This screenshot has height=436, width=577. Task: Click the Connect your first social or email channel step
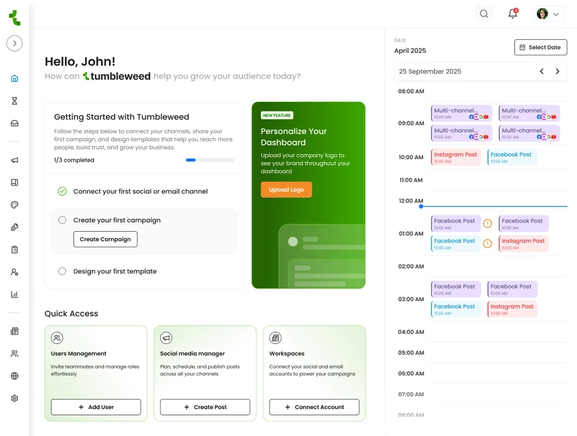tap(140, 191)
